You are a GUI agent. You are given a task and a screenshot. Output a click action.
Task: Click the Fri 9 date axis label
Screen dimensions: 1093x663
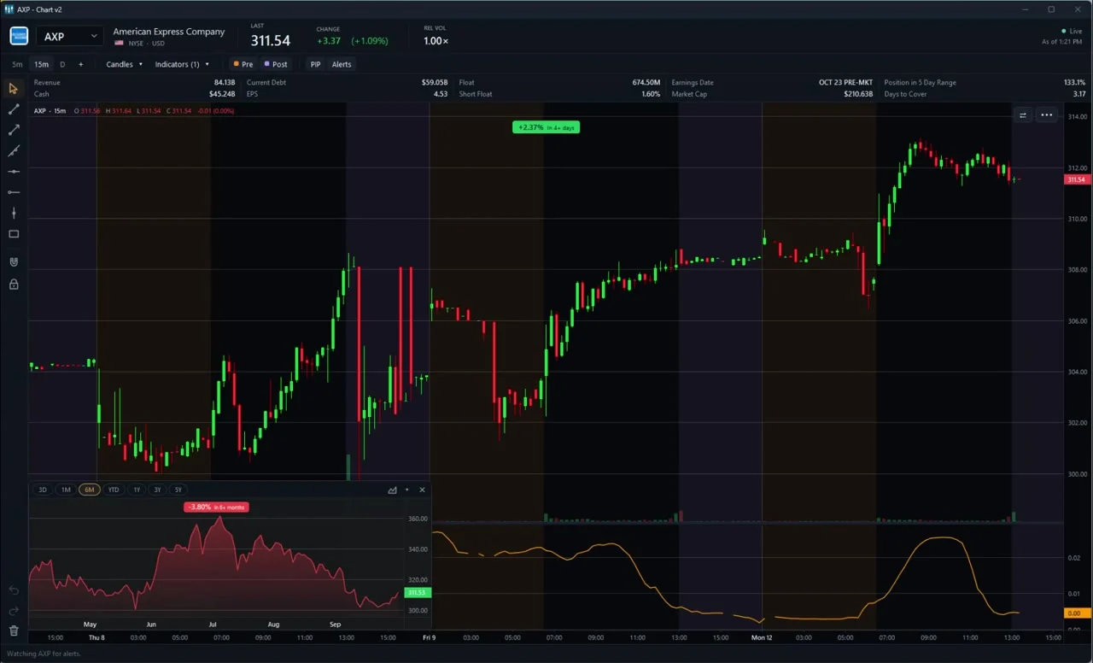(x=429, y=637)
